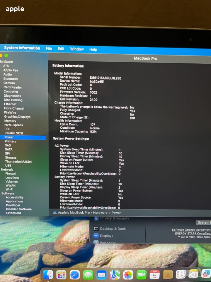Open Photos from the Dock

[x=128, y=275]
